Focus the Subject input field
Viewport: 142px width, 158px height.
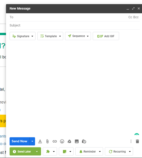[74, 25]
